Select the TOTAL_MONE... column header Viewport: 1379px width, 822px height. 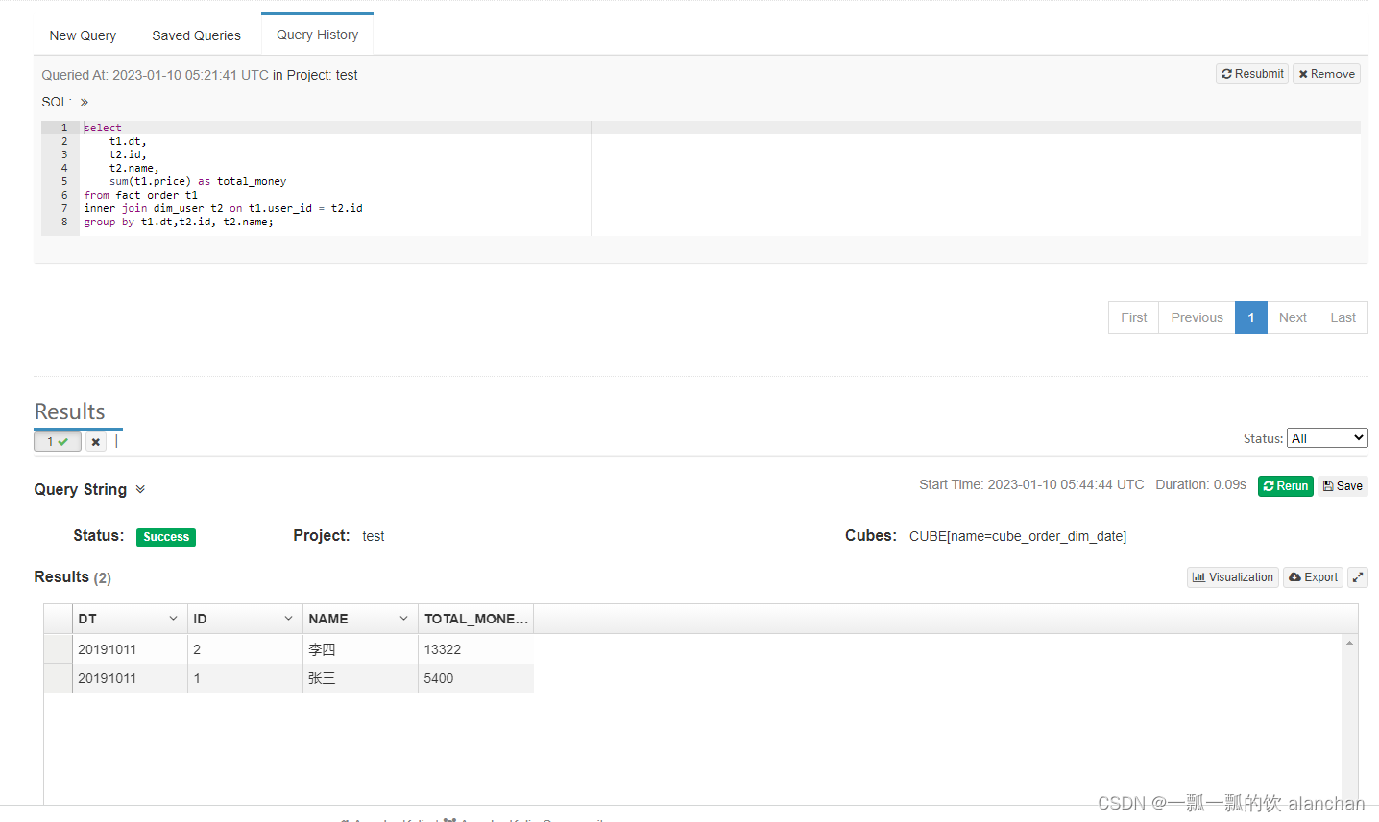(476, 619)
